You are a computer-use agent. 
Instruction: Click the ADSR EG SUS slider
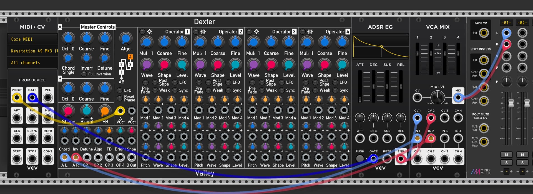[387, 86]
